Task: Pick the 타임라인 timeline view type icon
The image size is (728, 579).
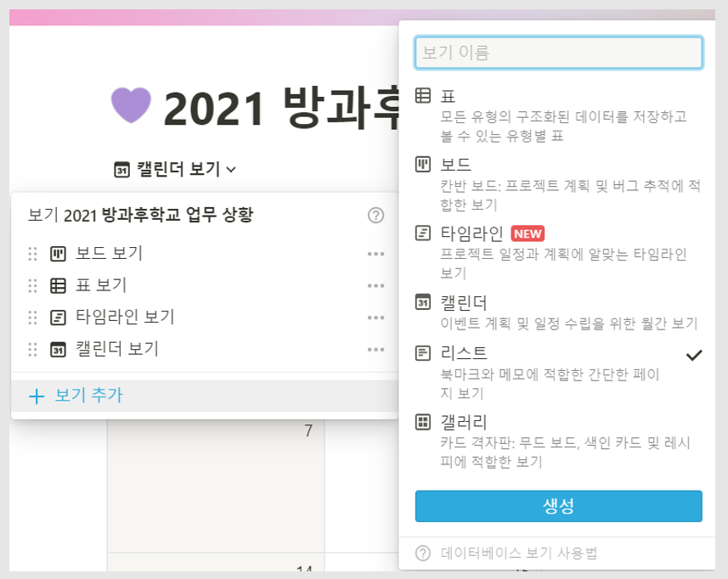Action: point(422,233)
